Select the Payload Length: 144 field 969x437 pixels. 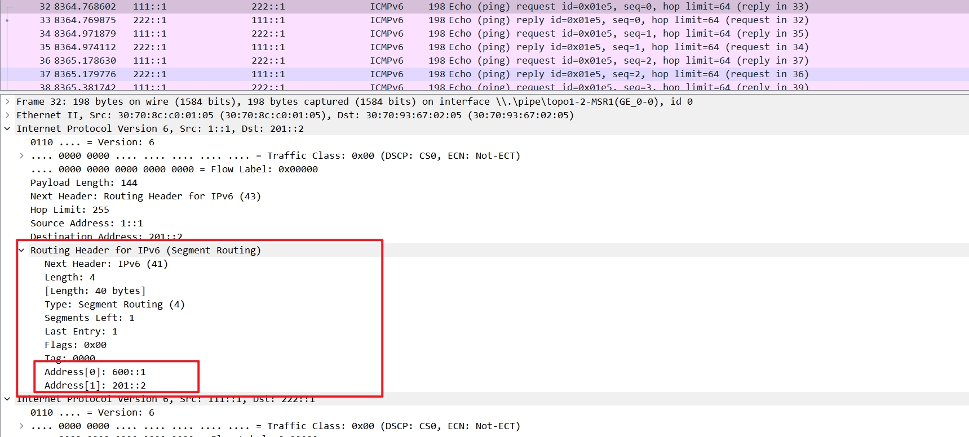[83, 182]
